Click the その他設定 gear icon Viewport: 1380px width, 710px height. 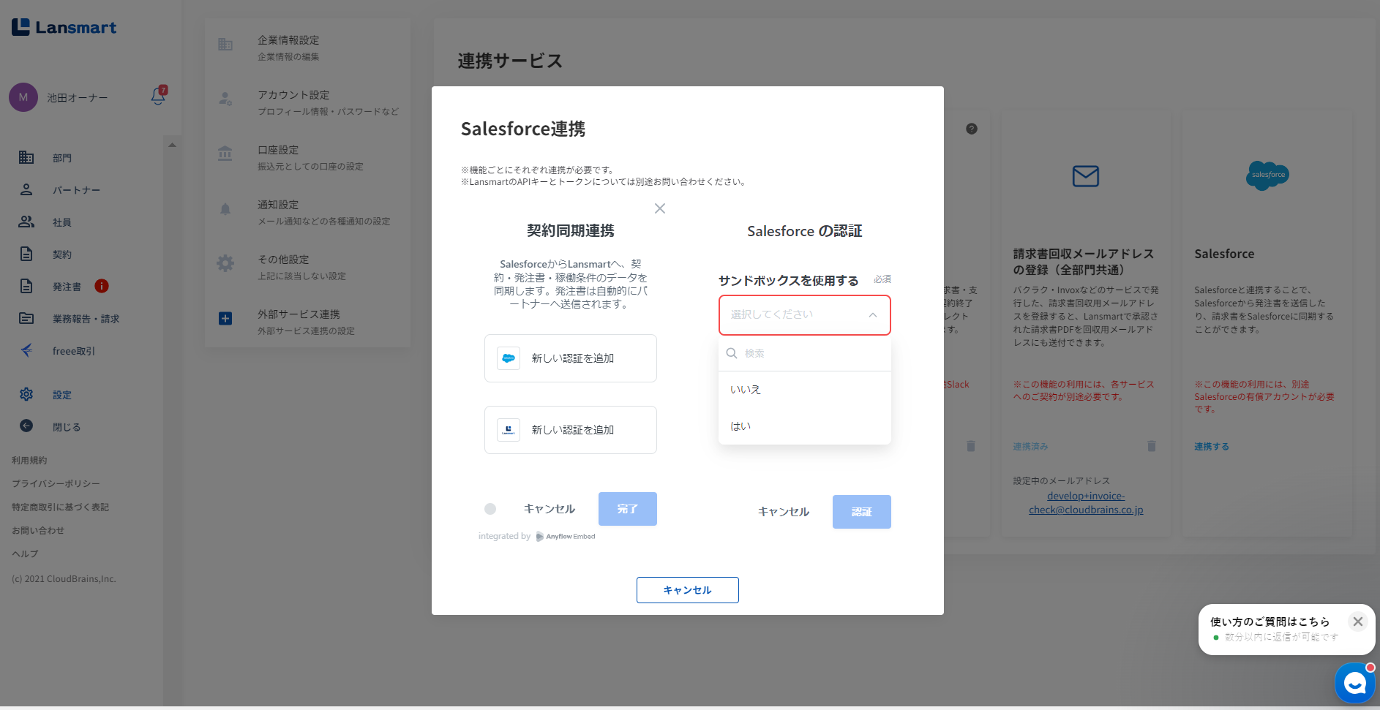tap(225, 263)
